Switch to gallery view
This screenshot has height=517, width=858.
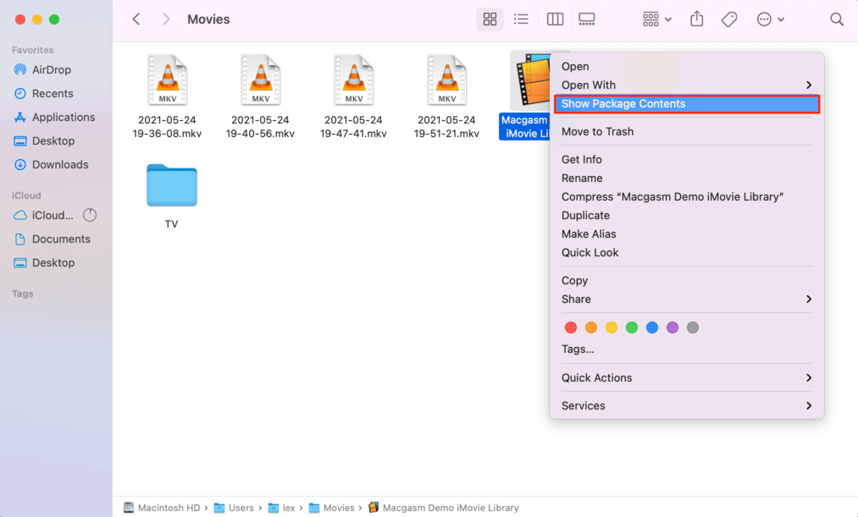tap(587, 19)
